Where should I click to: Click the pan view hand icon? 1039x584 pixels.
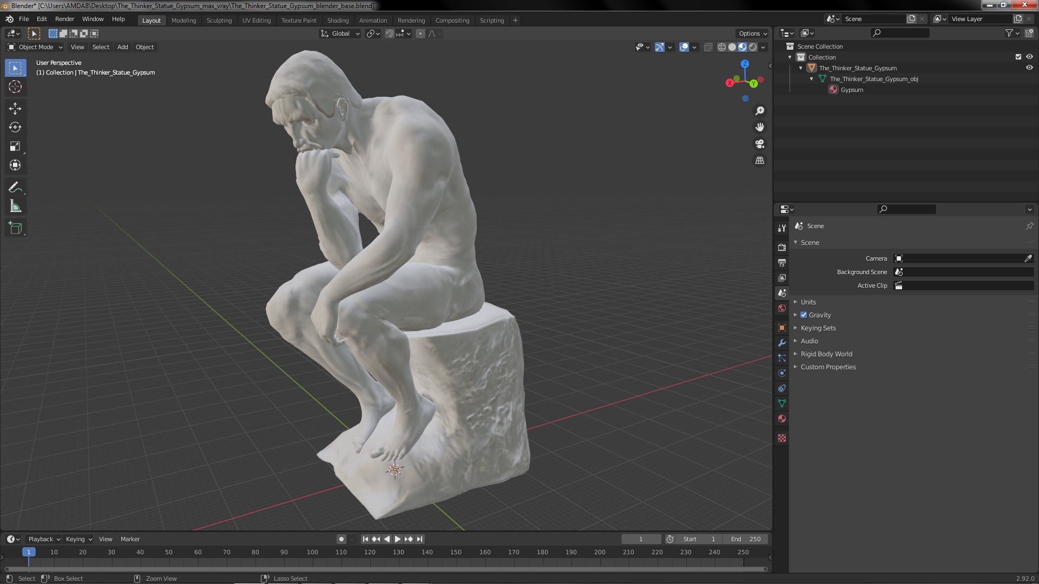click(x=760, y=127)
